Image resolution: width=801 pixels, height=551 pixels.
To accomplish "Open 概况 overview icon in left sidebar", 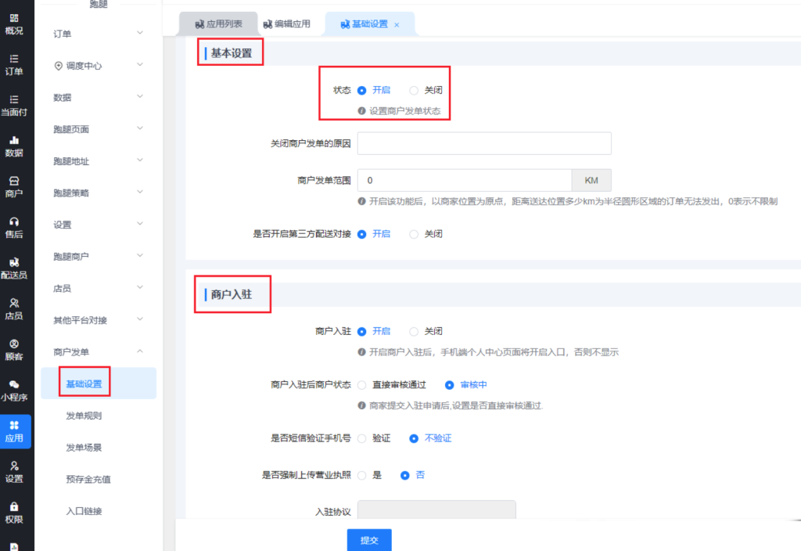I will [15, 23].
